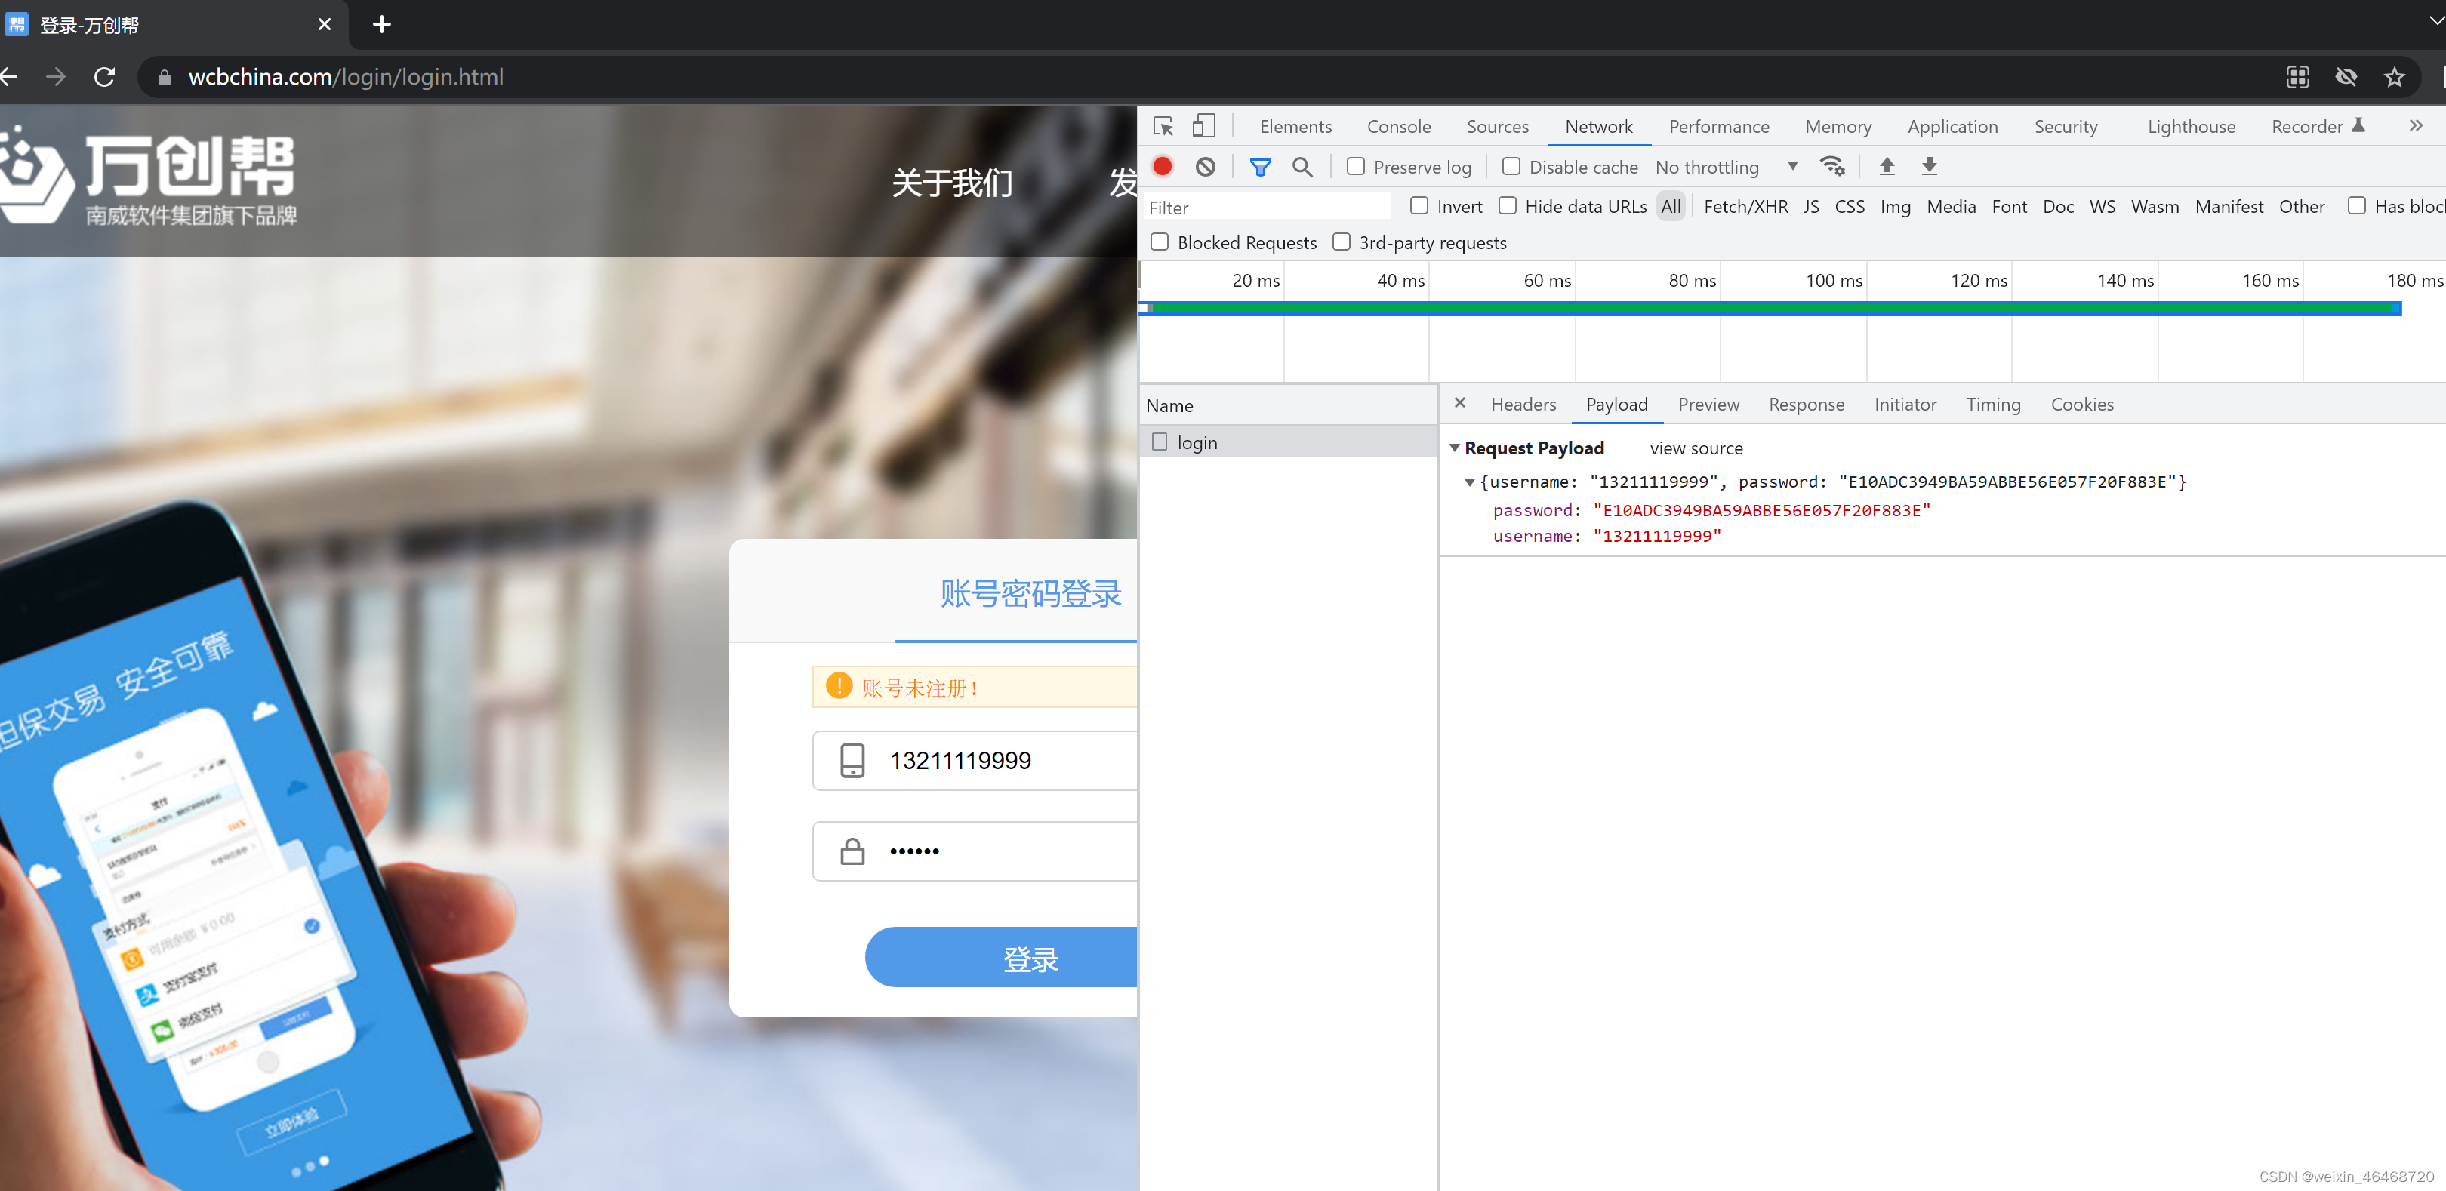Enable the Preserve log checkbox
Image resolution: width=2446 pixels, height=1191 pixels.
pos(1356,167)
